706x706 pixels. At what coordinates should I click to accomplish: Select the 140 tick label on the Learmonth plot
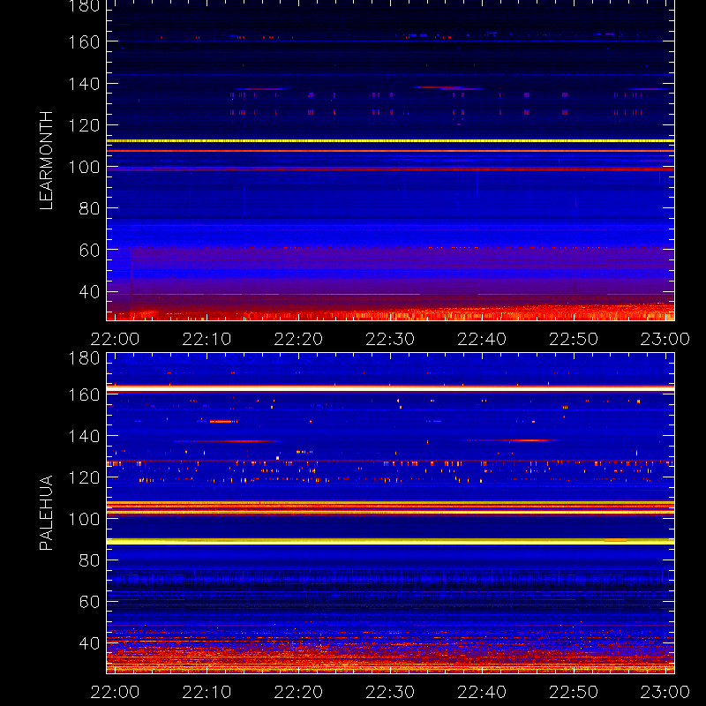tap(84, 84)
